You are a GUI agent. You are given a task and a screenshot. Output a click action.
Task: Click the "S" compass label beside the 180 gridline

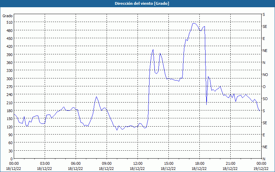point(264,111)
